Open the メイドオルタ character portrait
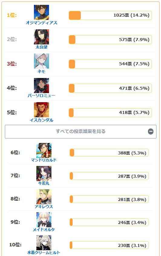The height and width of the screenshot is (256, 161). [44, 220]
